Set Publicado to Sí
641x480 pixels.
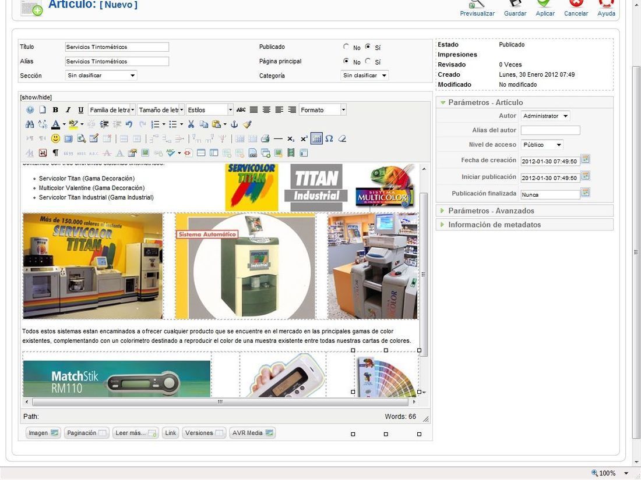[x=368, y=47]
